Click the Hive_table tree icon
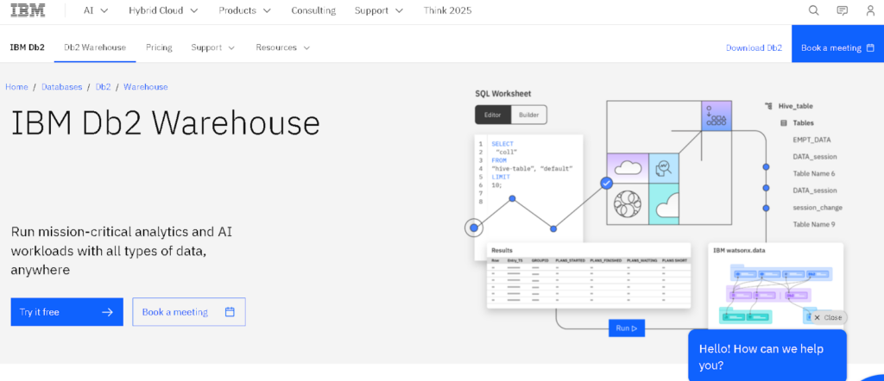The width and height of the screenshot is (884, 381). [767, 105]
